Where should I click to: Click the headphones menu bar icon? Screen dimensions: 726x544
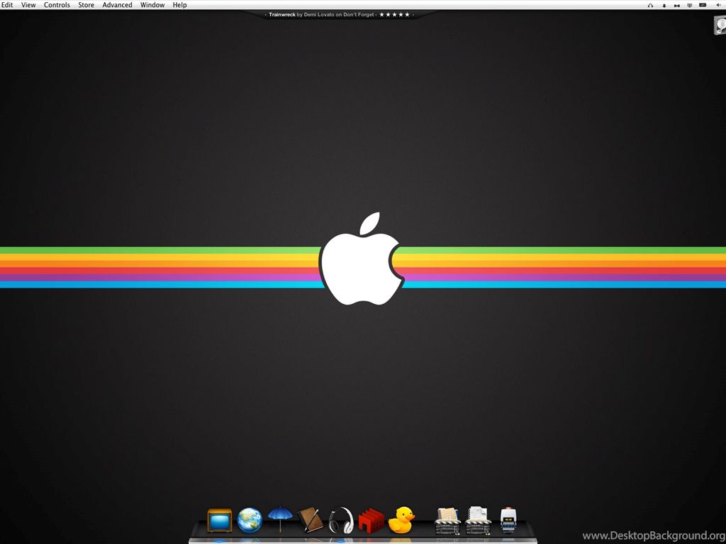click(x=651, y=6)
